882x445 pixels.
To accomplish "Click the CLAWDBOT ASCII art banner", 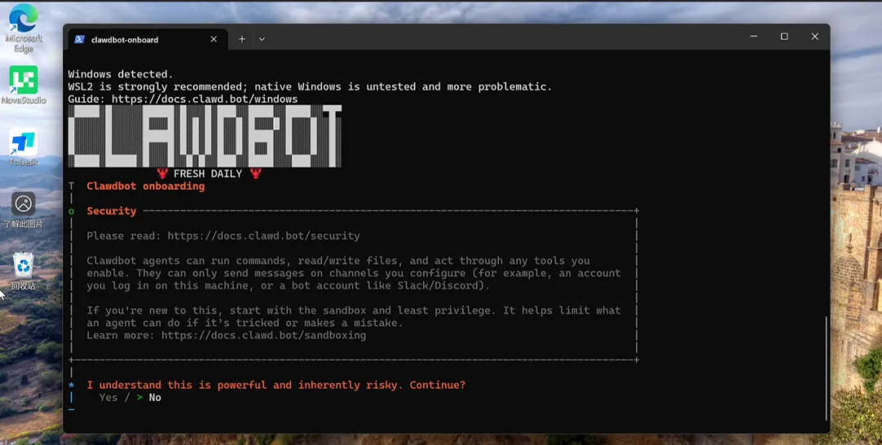I will pos(204,136).
